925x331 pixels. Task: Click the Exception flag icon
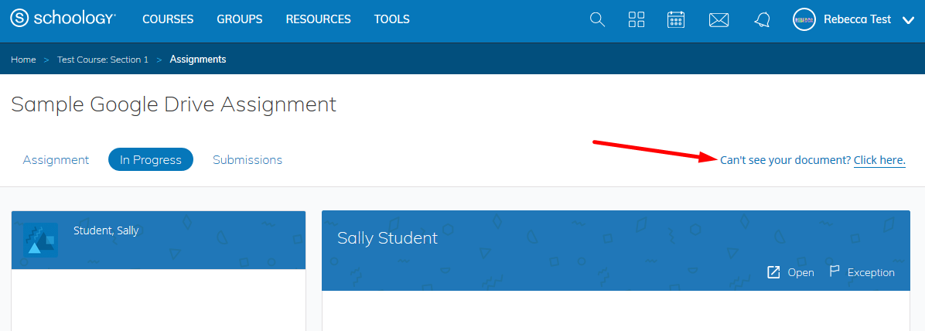point(835,271)
